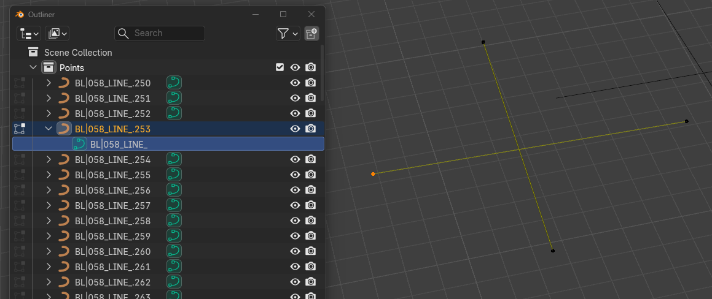Click curve data icon for BL|058_LINE_.252
The width and height of the screenshot is (712, 299).
174,113
